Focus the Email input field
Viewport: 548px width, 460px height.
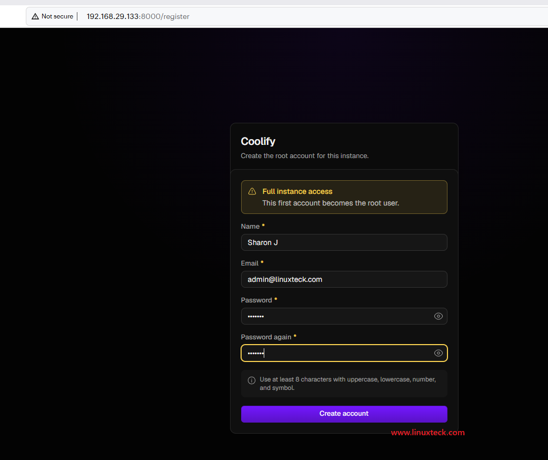(x=344, y=279)
